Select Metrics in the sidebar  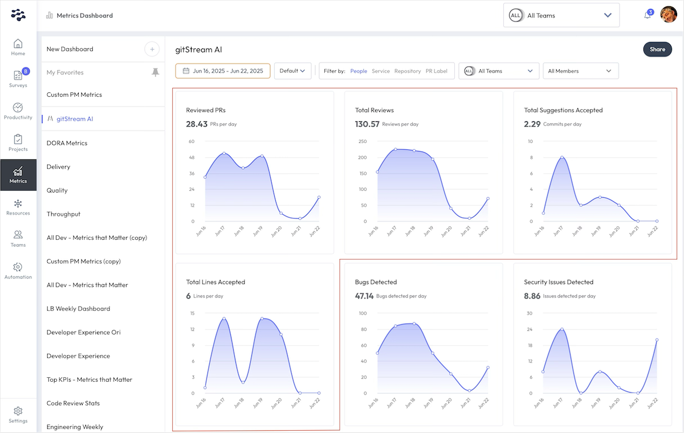(x=18, y=175)
